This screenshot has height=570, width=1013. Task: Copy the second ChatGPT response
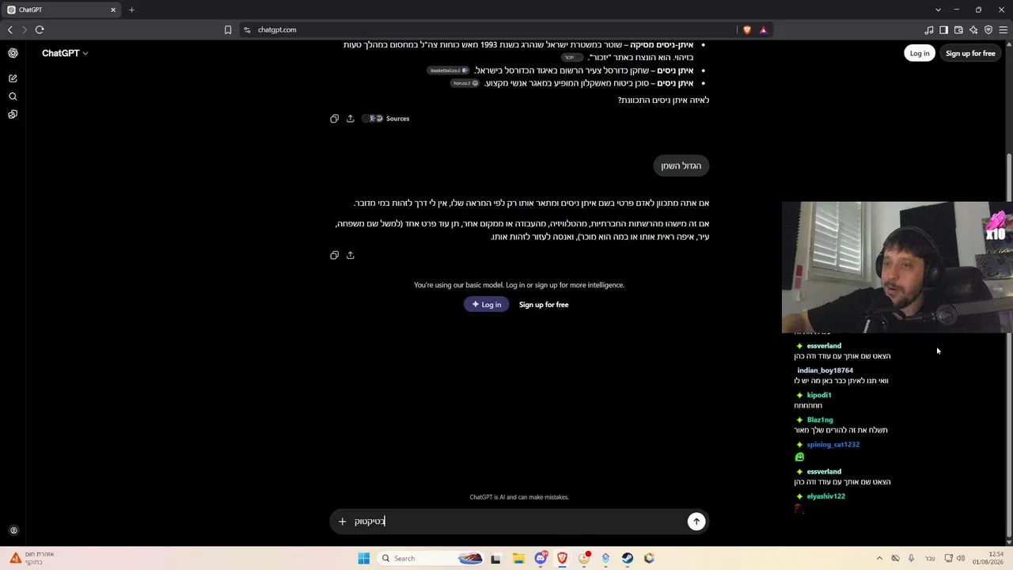tap(334, 255)
